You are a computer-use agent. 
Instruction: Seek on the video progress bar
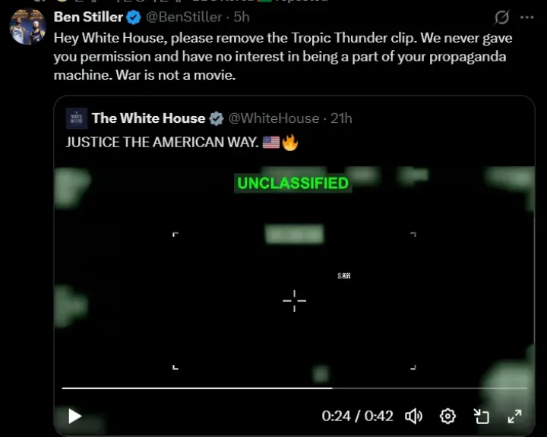295,388
